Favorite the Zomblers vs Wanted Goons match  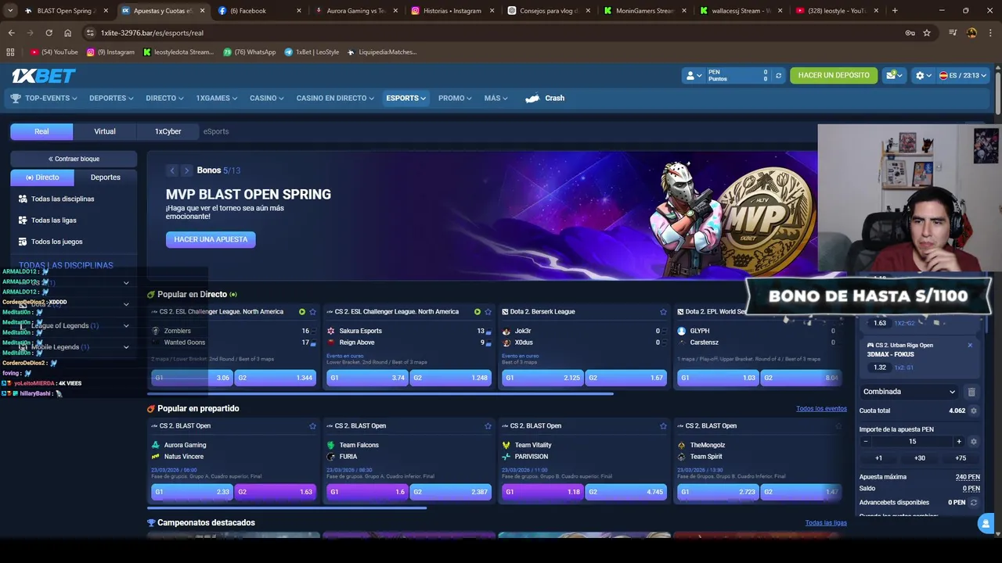(x=312, y=312)
